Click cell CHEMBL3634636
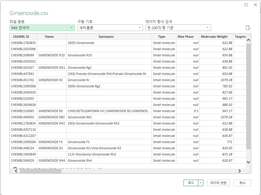 click(23, 105)
